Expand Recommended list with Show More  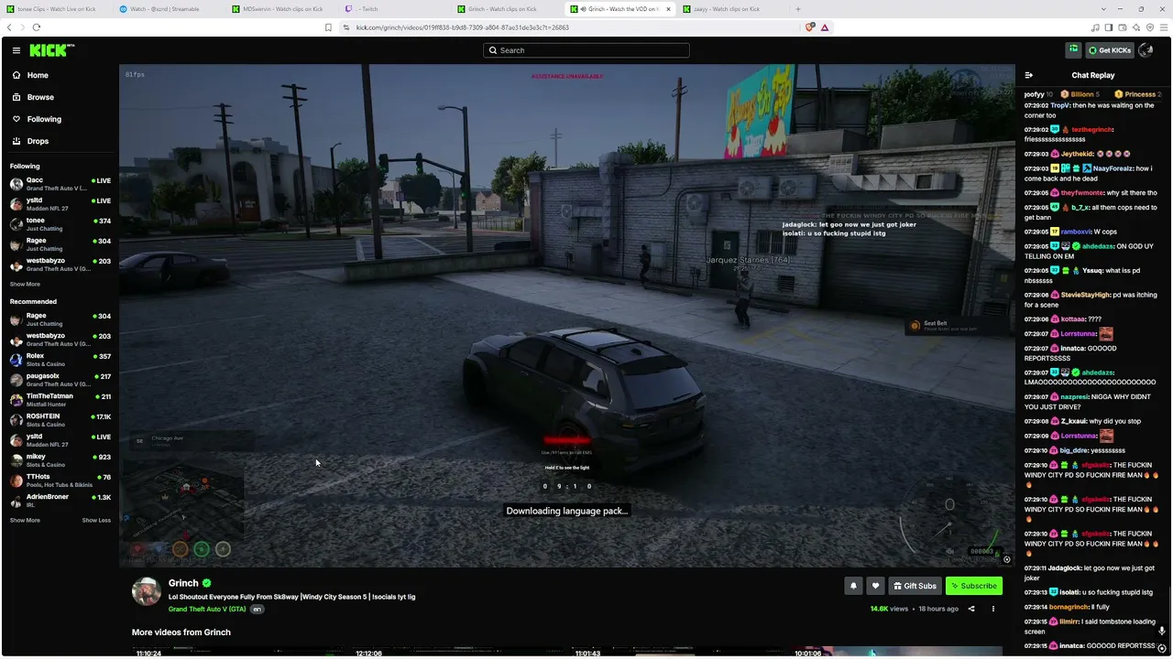(25, 520)
